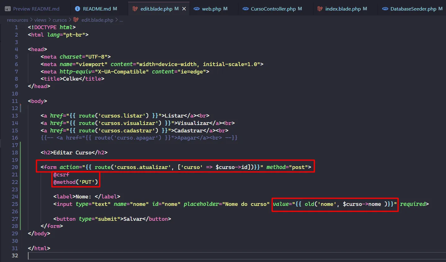Expand the cursos breadcrumb folder

[x=60, y=20]
